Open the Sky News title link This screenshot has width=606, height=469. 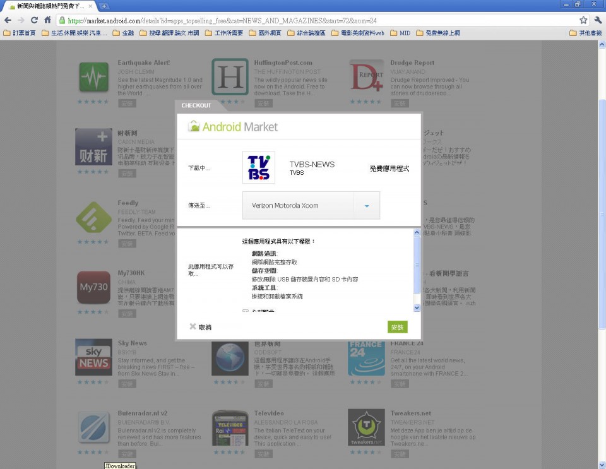pyautogui.click(x=132, y=343)
